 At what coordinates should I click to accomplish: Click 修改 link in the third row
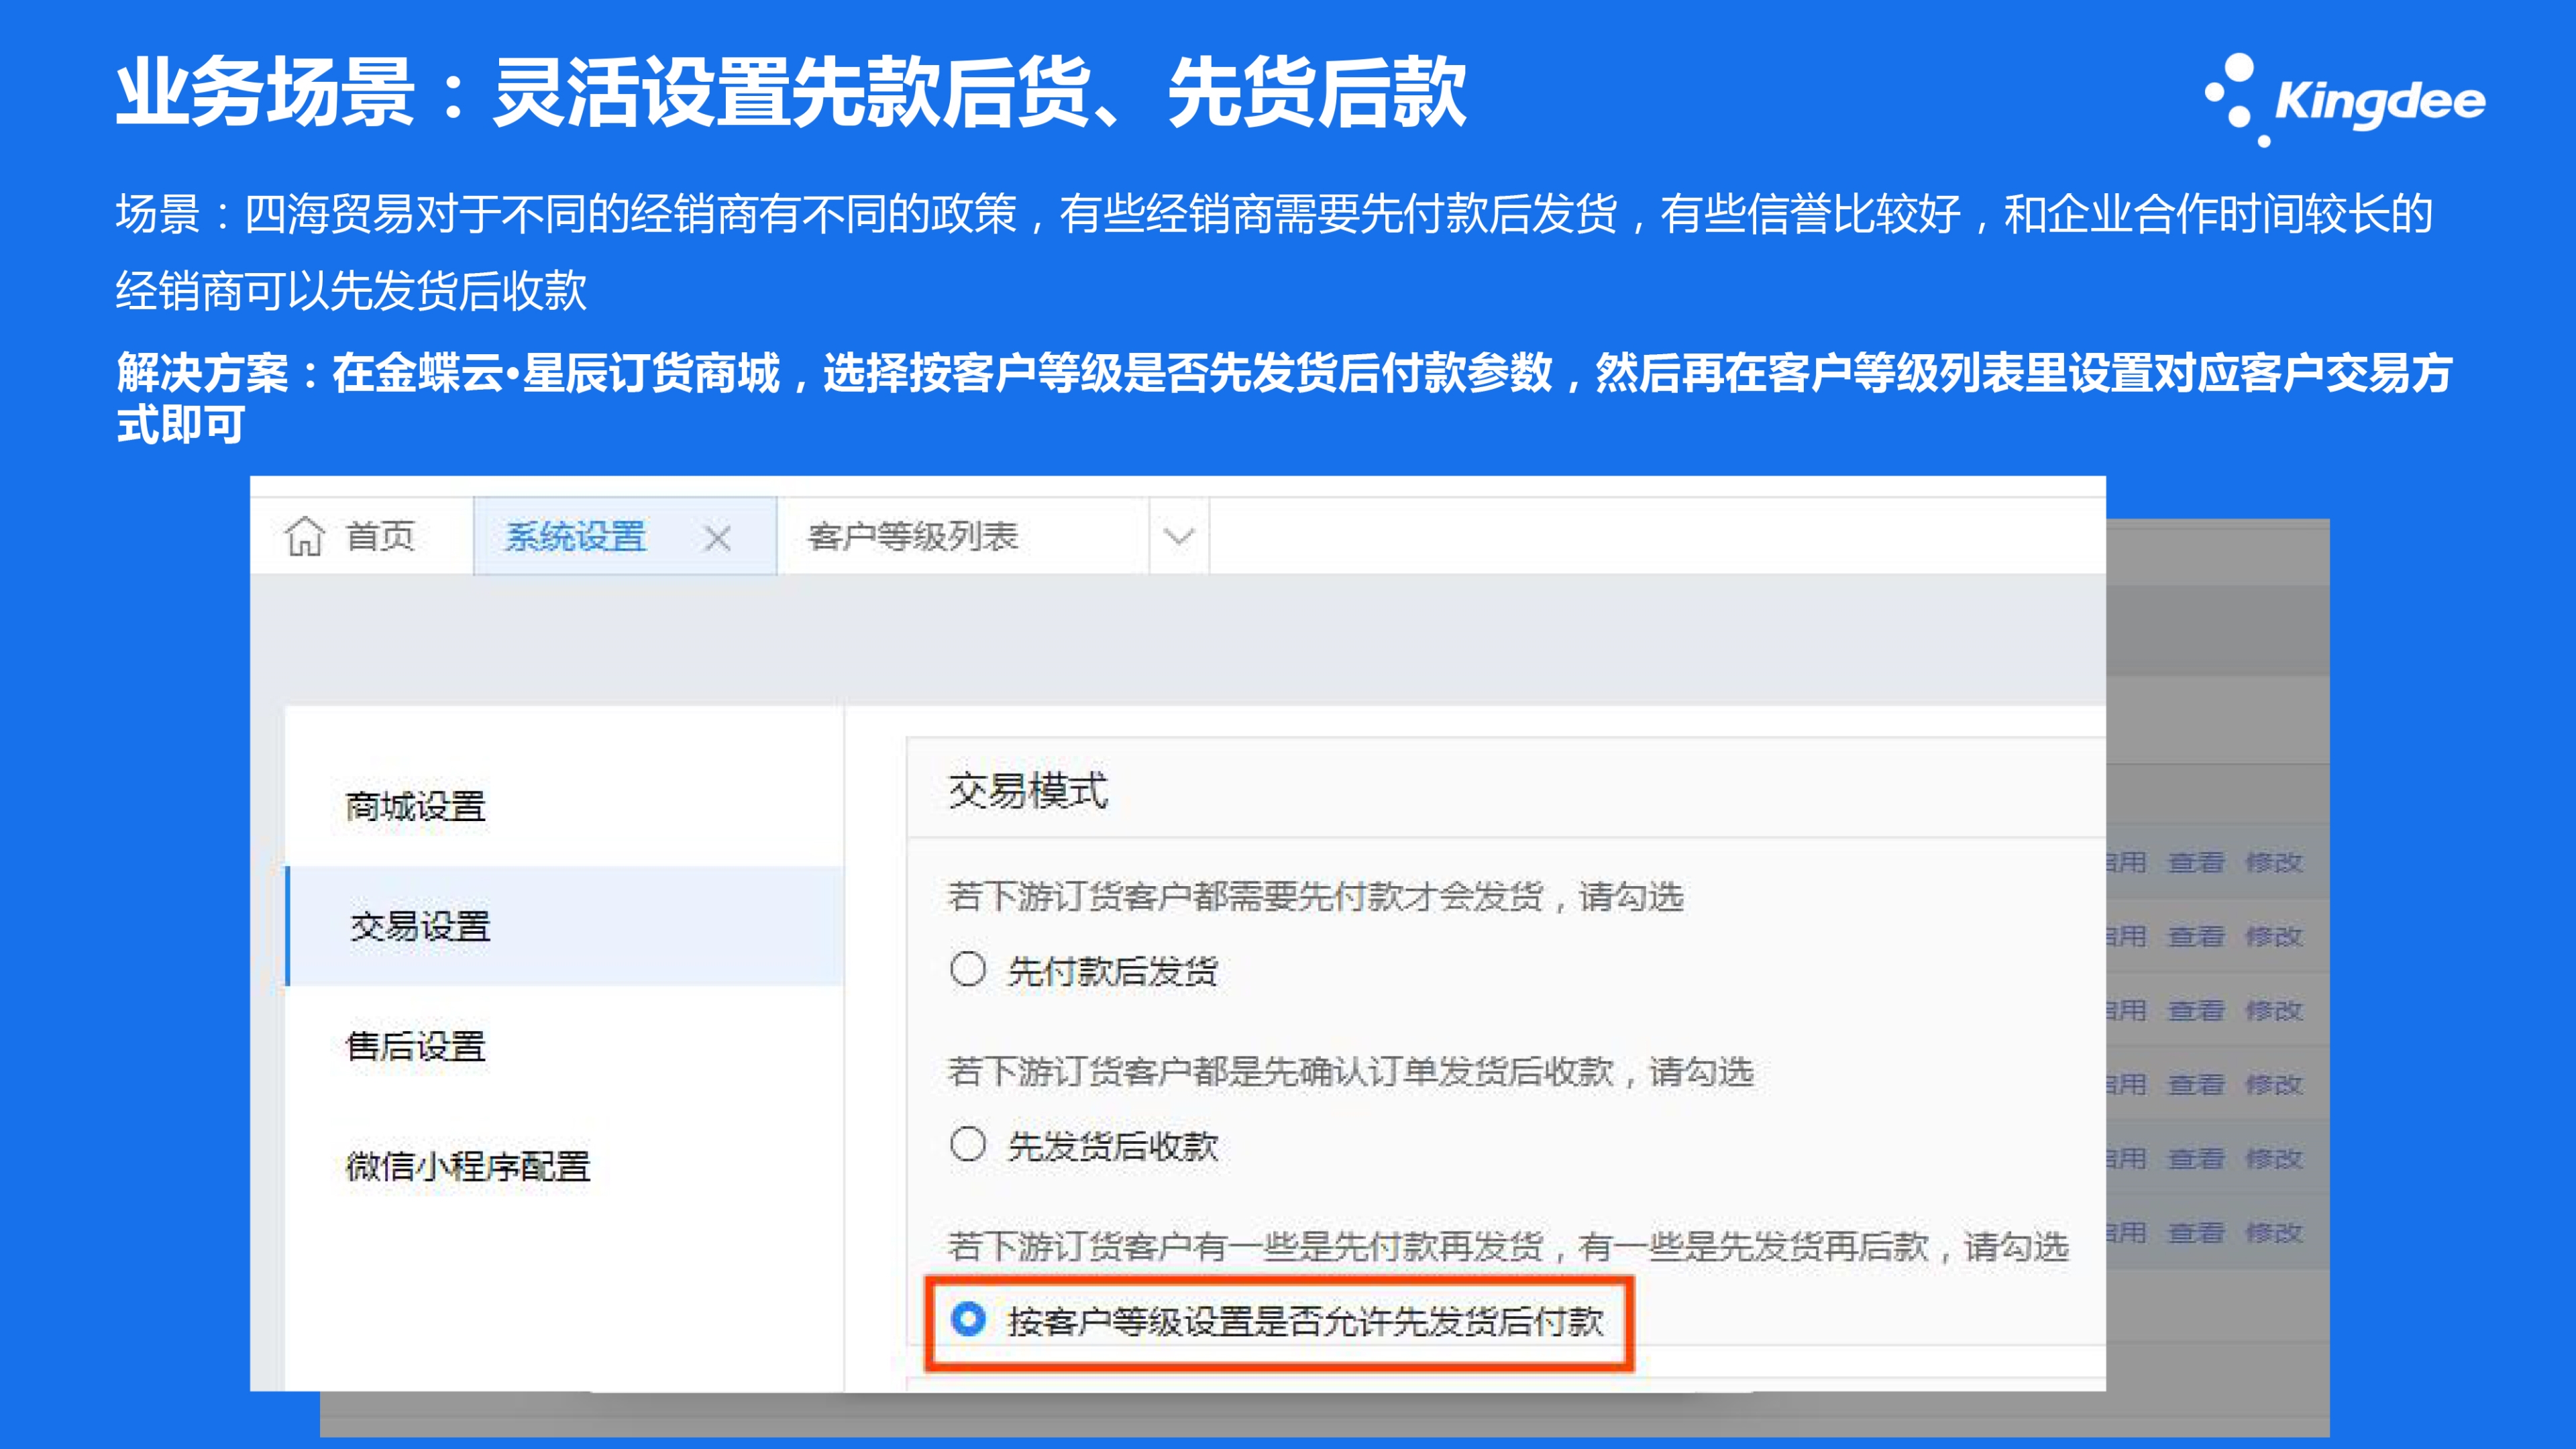(x=2273, y=1010)
